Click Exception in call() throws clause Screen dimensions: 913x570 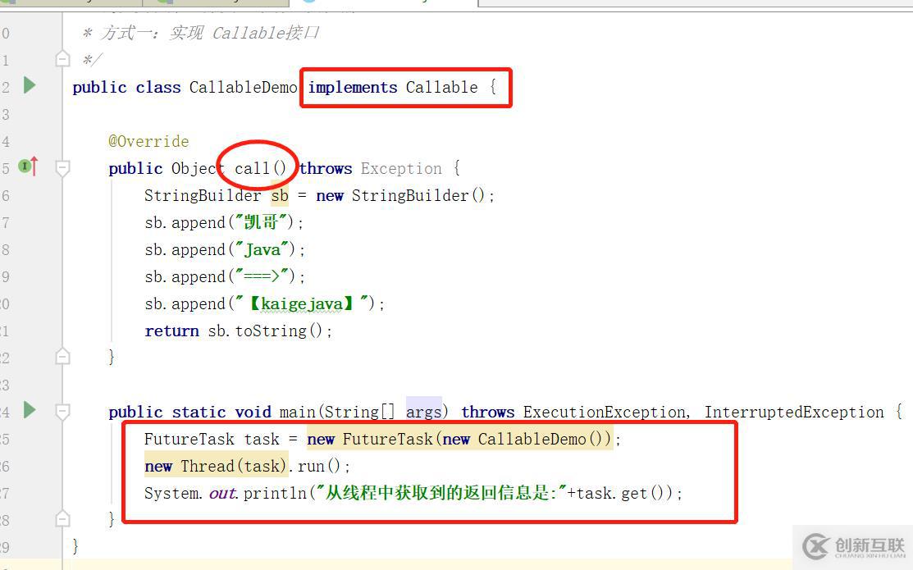401,168
